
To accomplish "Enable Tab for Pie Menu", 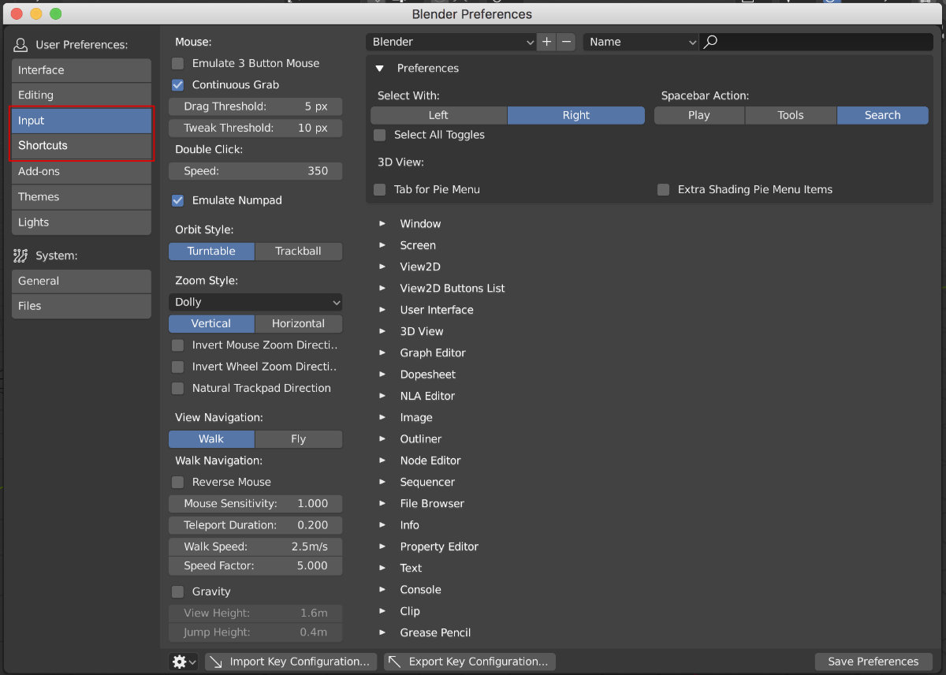I will (x=380, y=189).
